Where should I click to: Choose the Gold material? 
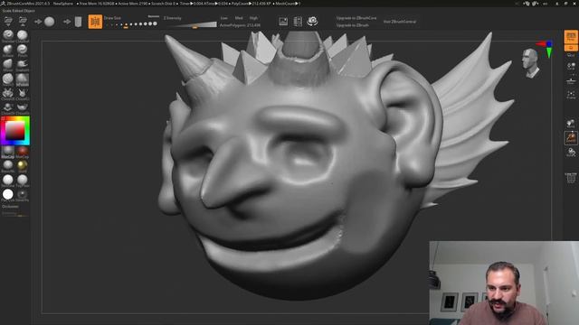[22, 165]
